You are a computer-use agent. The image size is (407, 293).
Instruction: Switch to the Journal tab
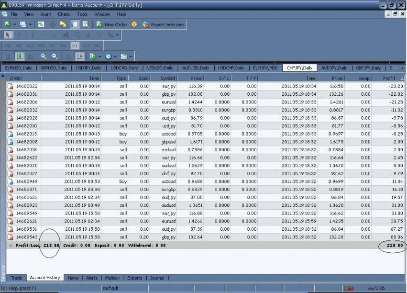pos(157,278)
